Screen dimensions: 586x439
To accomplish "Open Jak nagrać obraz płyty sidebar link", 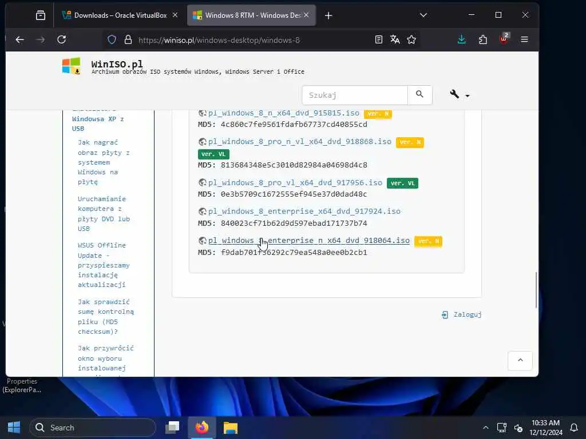I will click(104, 162).
